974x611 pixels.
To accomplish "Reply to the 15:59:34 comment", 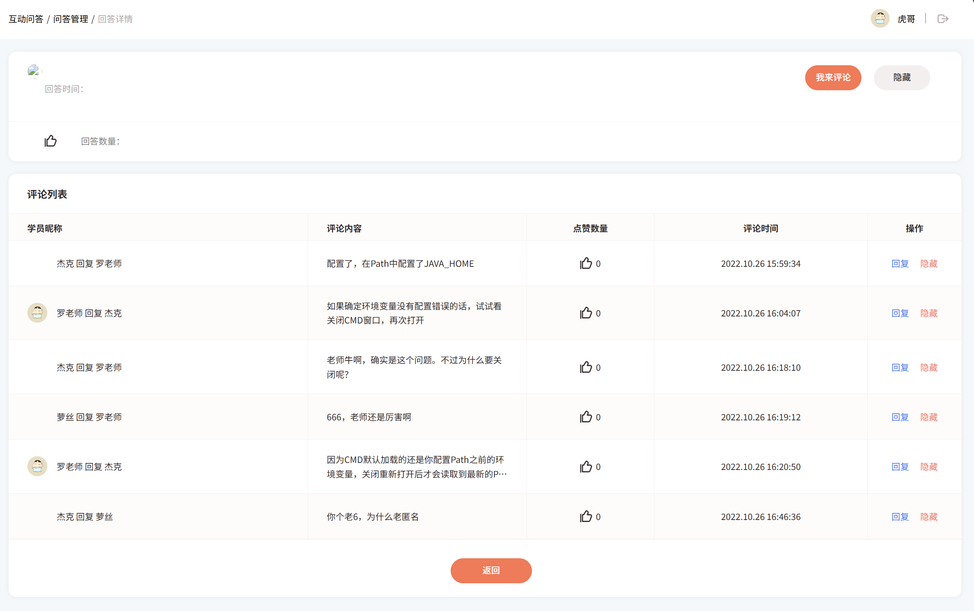I will [900, 263].
